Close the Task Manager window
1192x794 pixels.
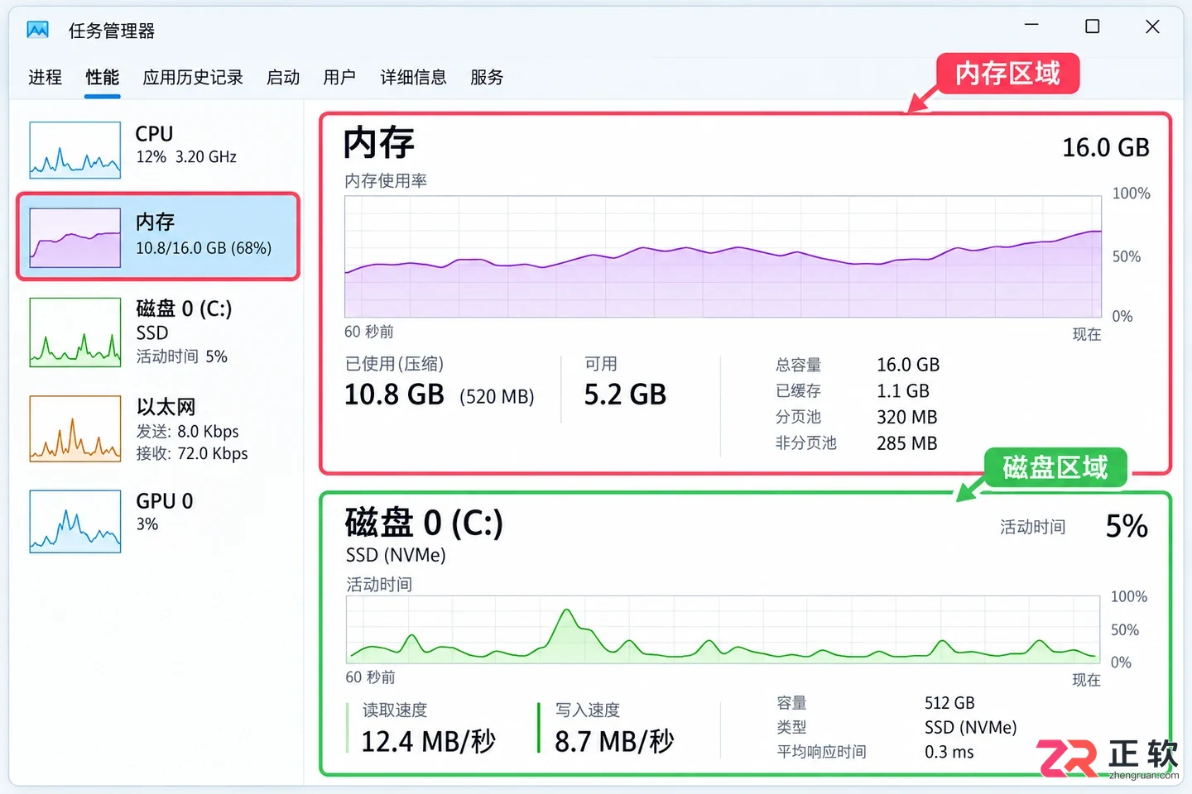[1152, 26]
